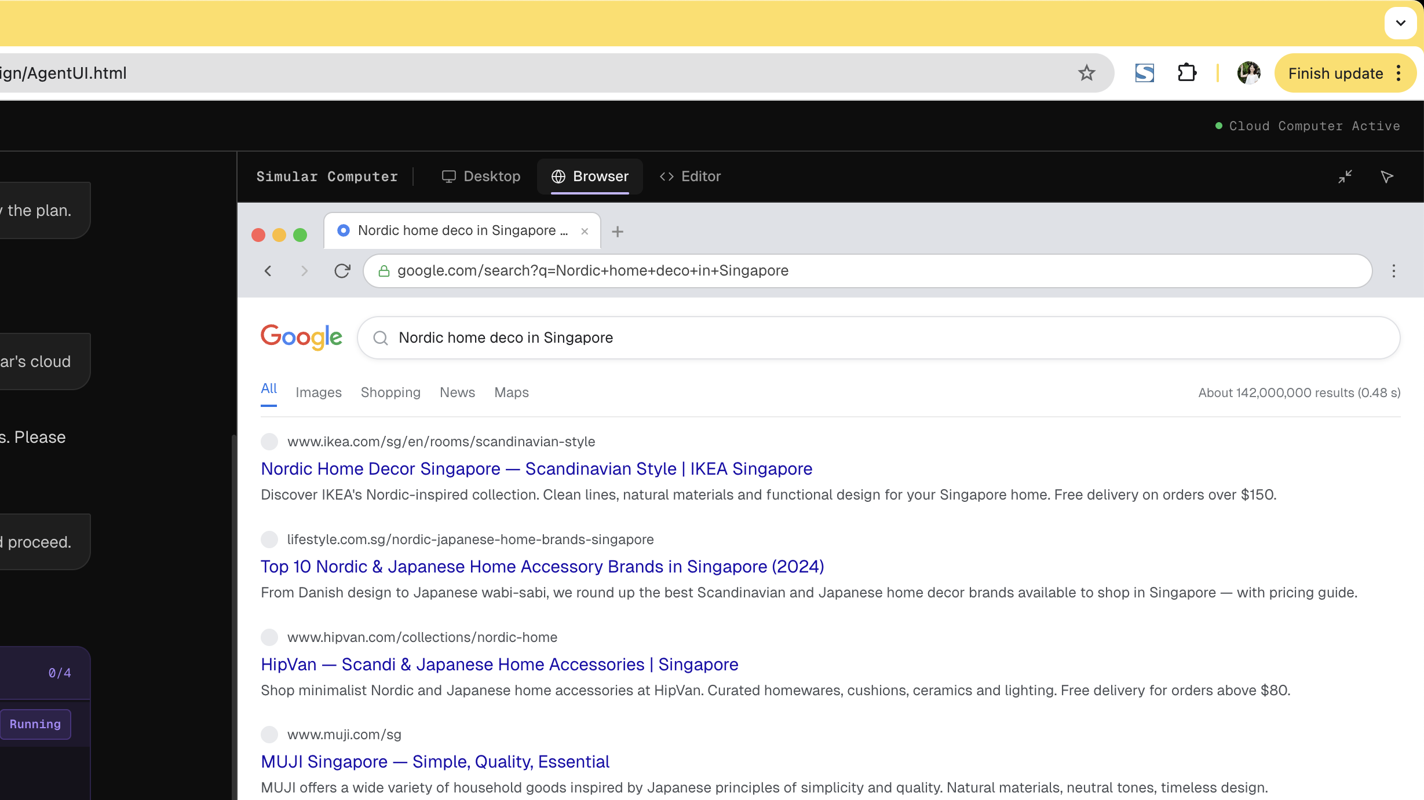Open the browser three-dot menu
The image size is (1424, 800).
pyautogui.click(x=1393, y=271)
